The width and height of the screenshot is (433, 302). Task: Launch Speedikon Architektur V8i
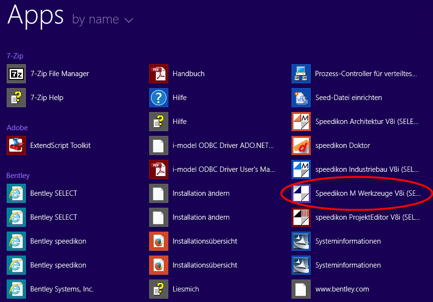click(x=355, y=122)
